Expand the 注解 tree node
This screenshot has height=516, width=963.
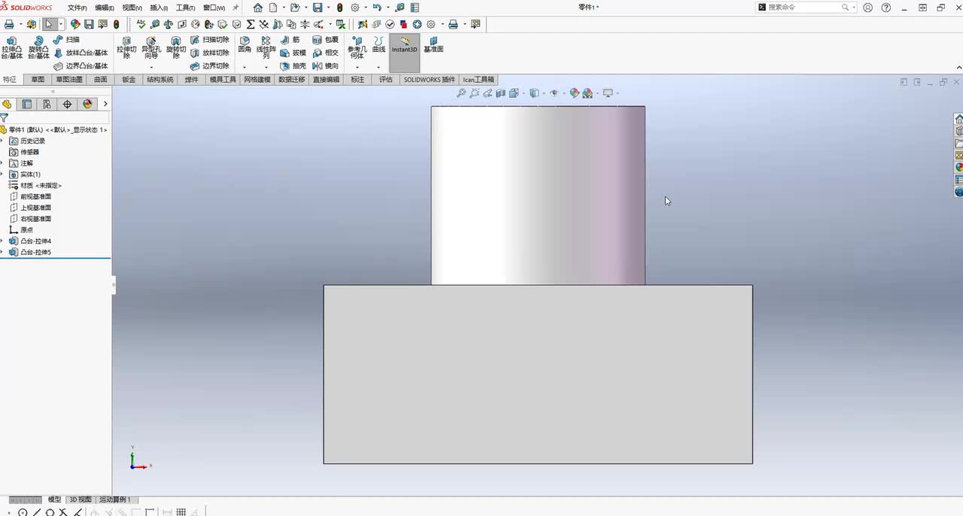pos(2,163)
